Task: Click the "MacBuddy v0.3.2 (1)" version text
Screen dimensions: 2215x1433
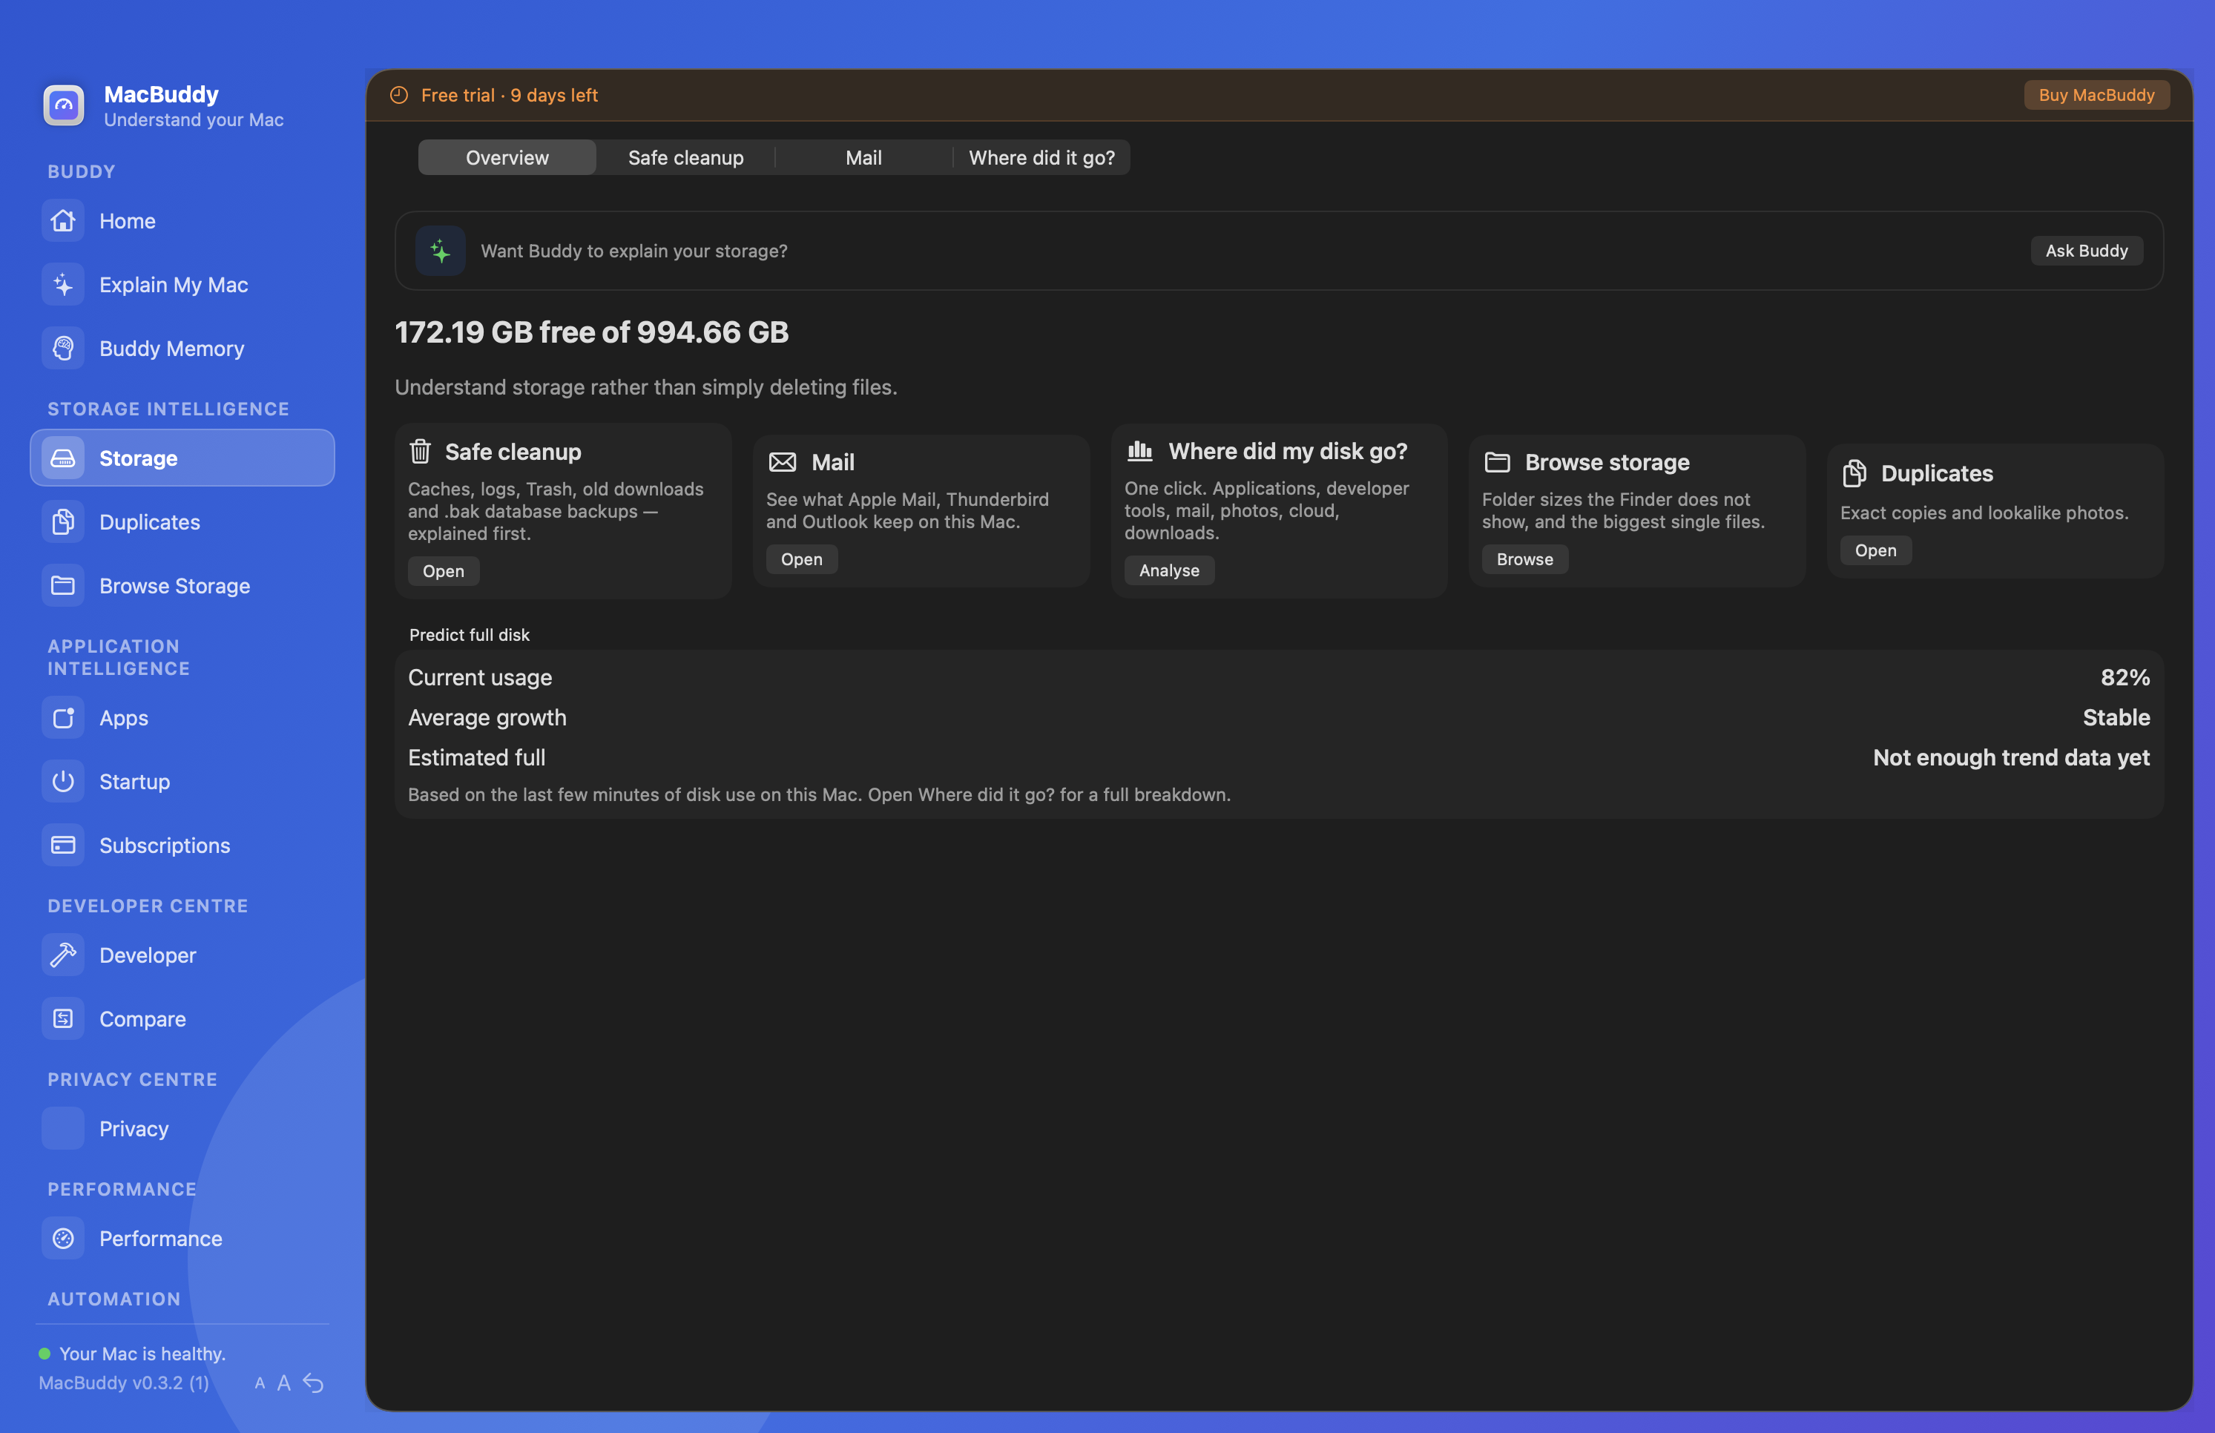Action: [124, 1383]
